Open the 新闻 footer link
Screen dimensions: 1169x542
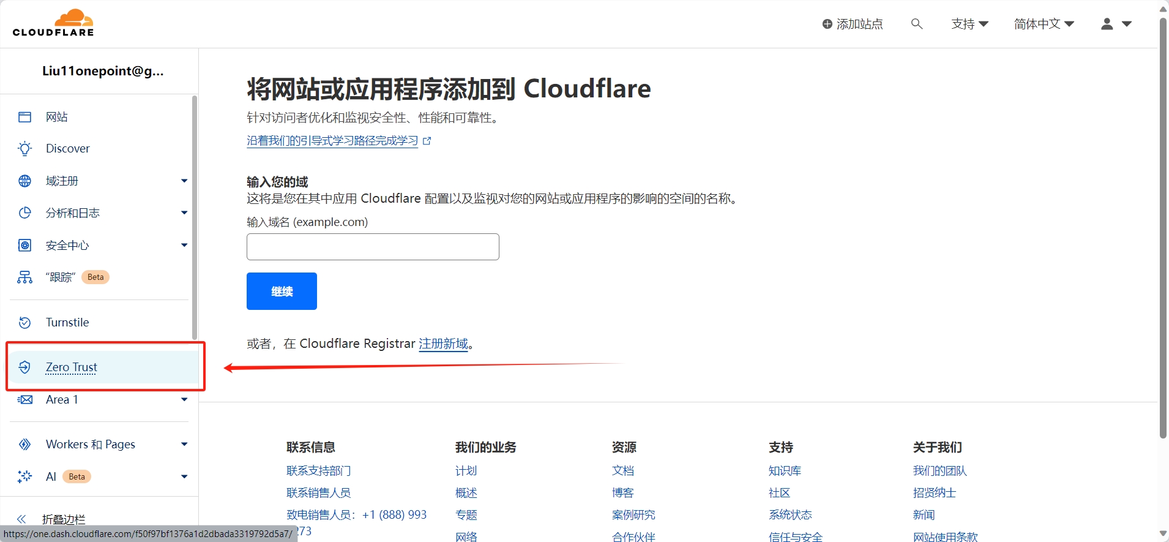(924, 515)
